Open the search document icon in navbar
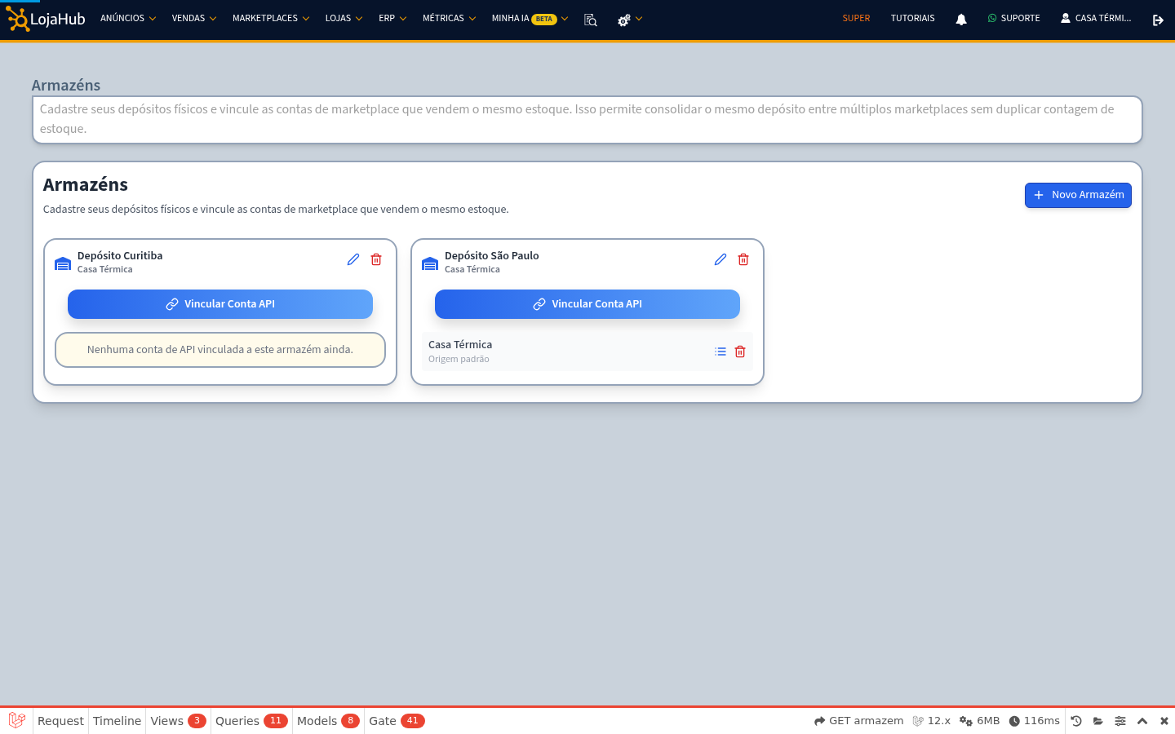1175x734 pixels. tap(591, 20)
